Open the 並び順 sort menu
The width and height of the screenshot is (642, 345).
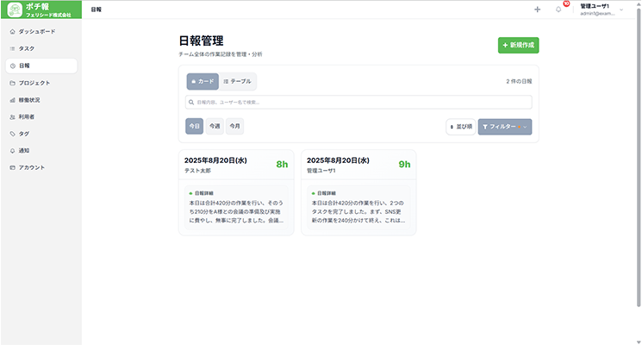click(460, 127)
